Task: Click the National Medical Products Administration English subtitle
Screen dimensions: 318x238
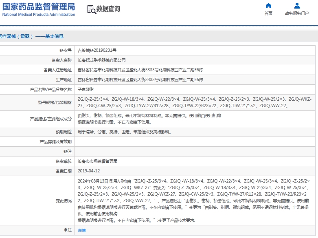Action: click(39, 14)
